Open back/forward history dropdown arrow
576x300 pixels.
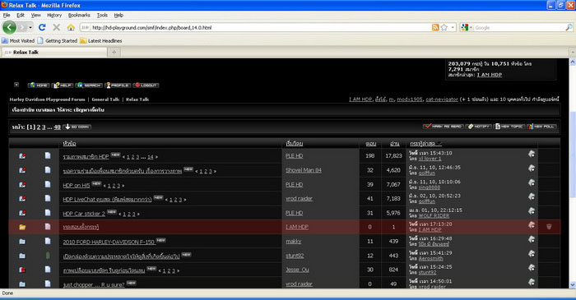[30, 27]
